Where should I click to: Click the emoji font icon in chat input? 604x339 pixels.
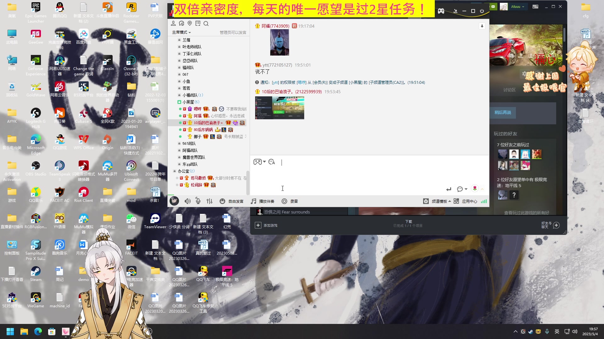272,162
